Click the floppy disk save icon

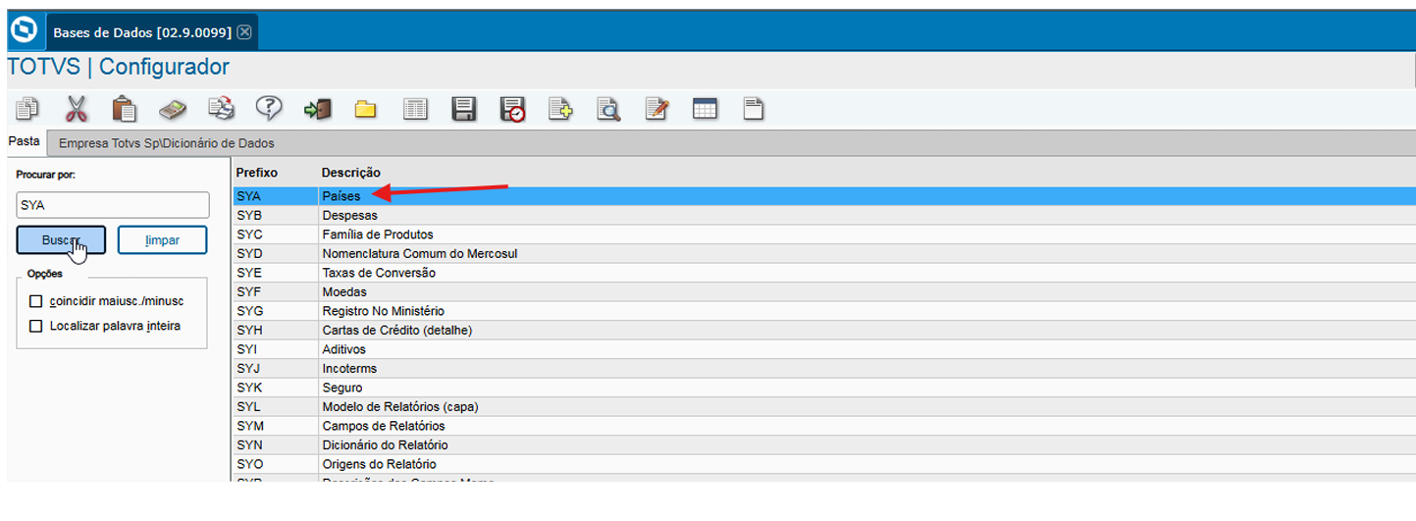point(464,109)
